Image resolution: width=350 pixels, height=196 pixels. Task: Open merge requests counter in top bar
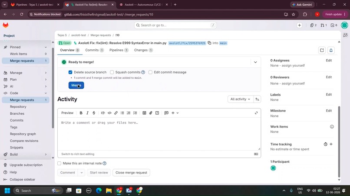324,26
